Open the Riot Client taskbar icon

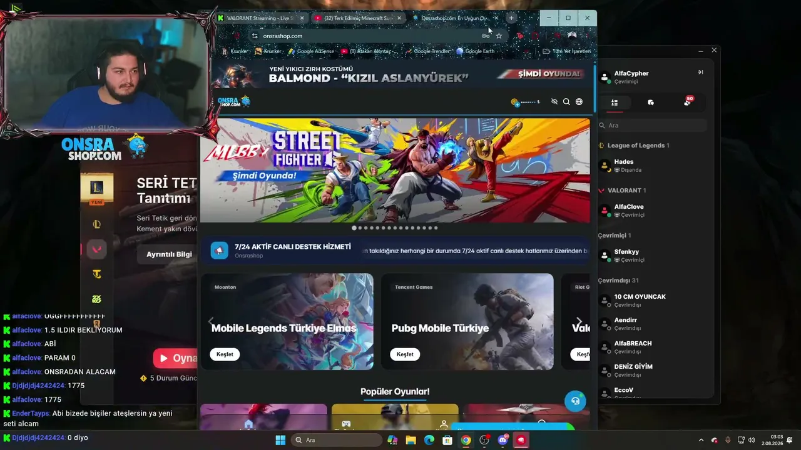click(521, 440)
